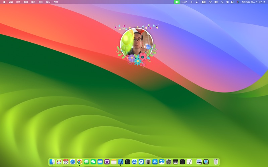This screenshot has width=268, height=167.
Task: Open the Trash in the Dock
Action: 216,162
